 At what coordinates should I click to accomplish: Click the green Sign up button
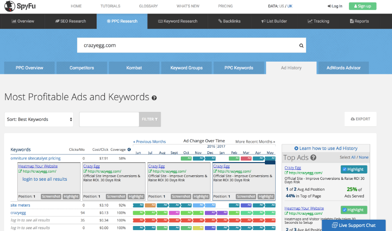tap(362, 6)
